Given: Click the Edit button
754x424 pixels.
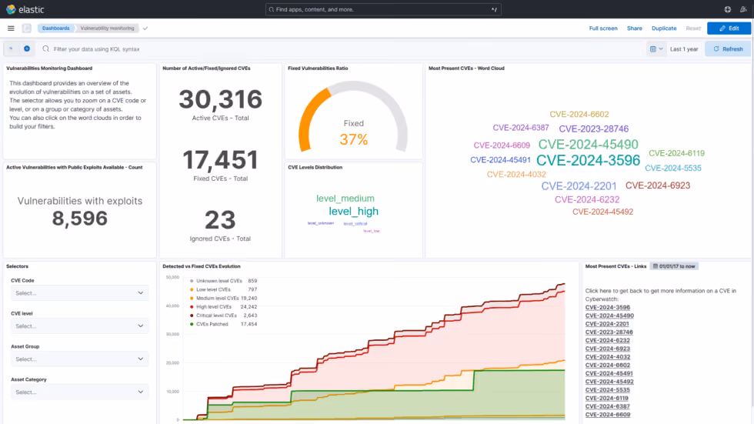Looking at the screenshot, I should [x=729, y=28].
